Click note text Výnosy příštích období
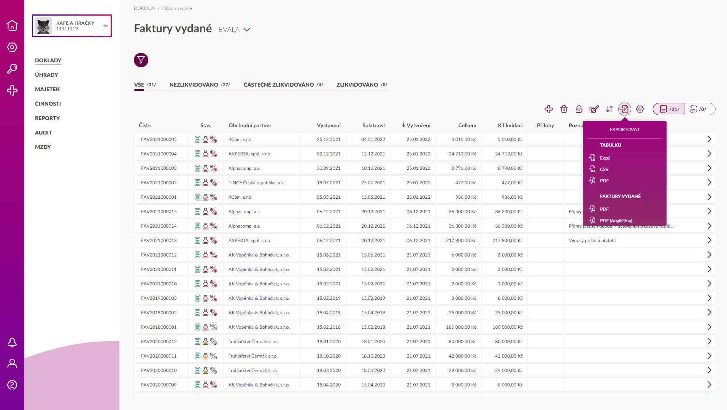 [x=592, y=241]
